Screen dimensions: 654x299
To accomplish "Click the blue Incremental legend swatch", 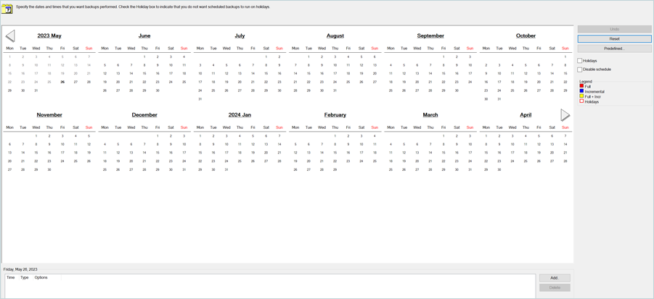I will click(x=581, y=91).
